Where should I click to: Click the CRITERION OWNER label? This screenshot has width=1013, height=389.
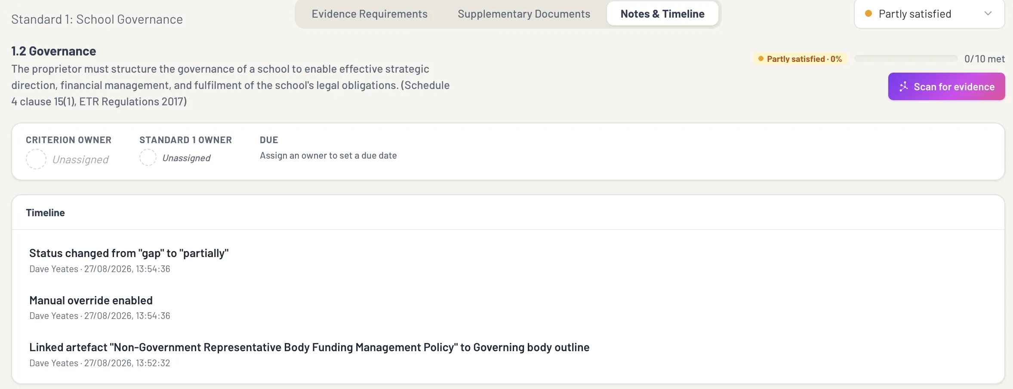(x=69, y=140)
